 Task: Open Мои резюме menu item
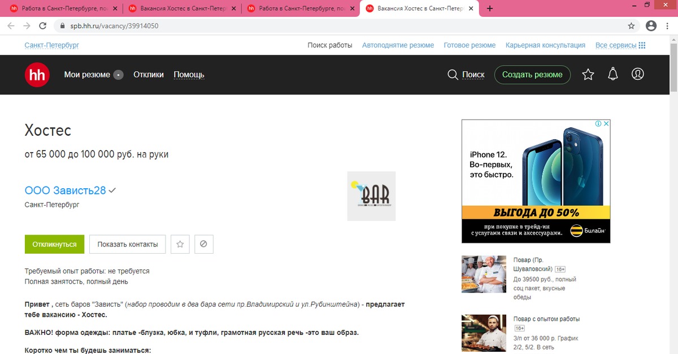point(87,74)
